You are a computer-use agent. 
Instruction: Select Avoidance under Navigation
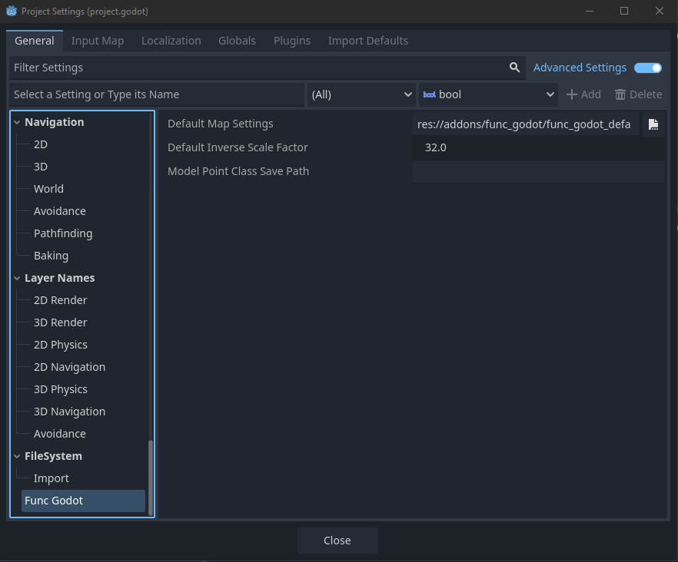pyautogui.click(x=60, y=212)
